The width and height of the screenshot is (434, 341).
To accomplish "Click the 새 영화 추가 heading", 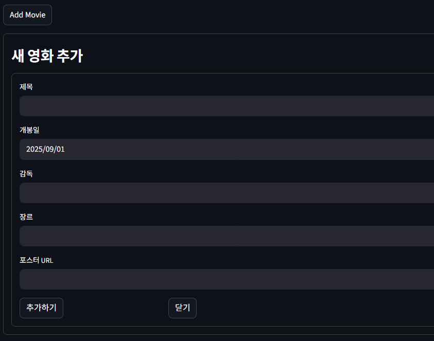I will click(47, 56).
